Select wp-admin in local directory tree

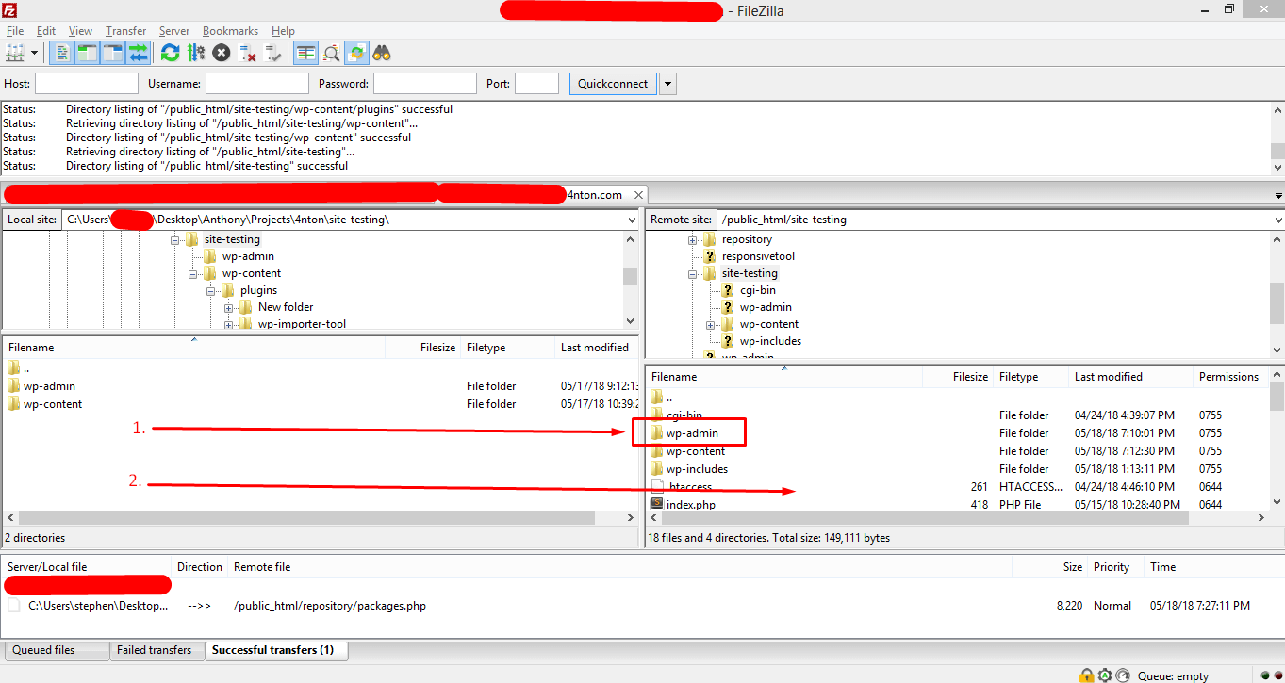pos(248,256)
